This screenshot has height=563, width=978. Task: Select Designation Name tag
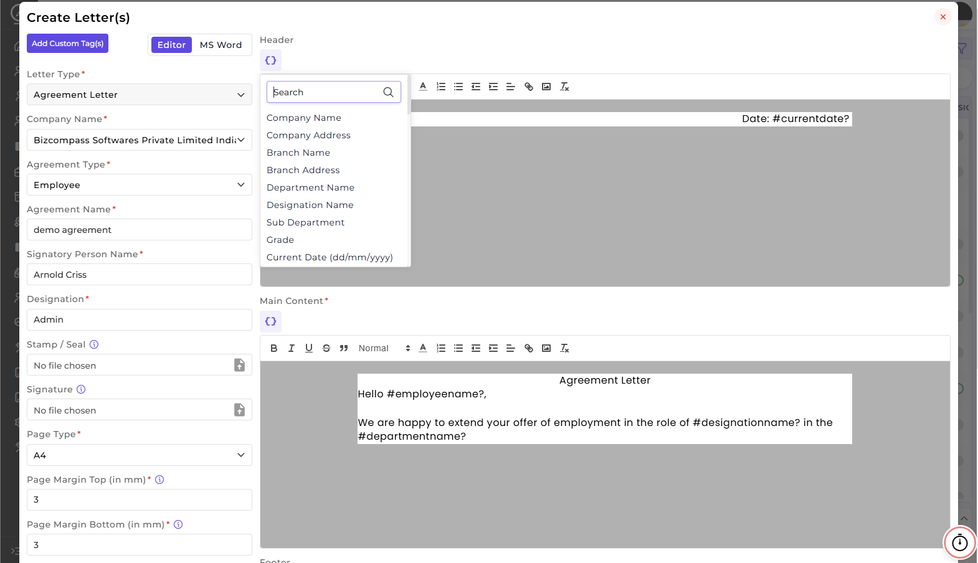310,205
